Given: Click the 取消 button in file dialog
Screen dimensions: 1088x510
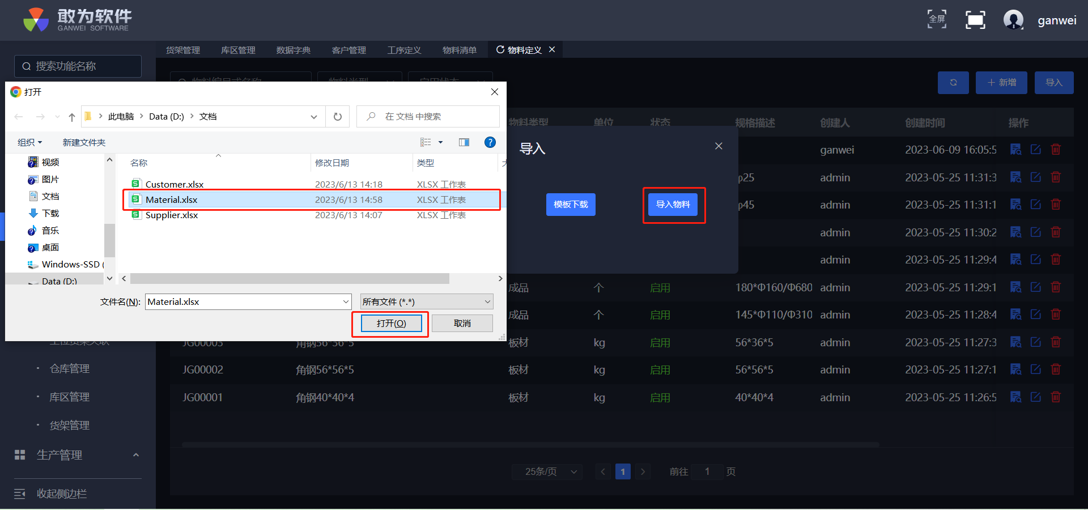Looking at the screenshot, I should click(462, 324).
